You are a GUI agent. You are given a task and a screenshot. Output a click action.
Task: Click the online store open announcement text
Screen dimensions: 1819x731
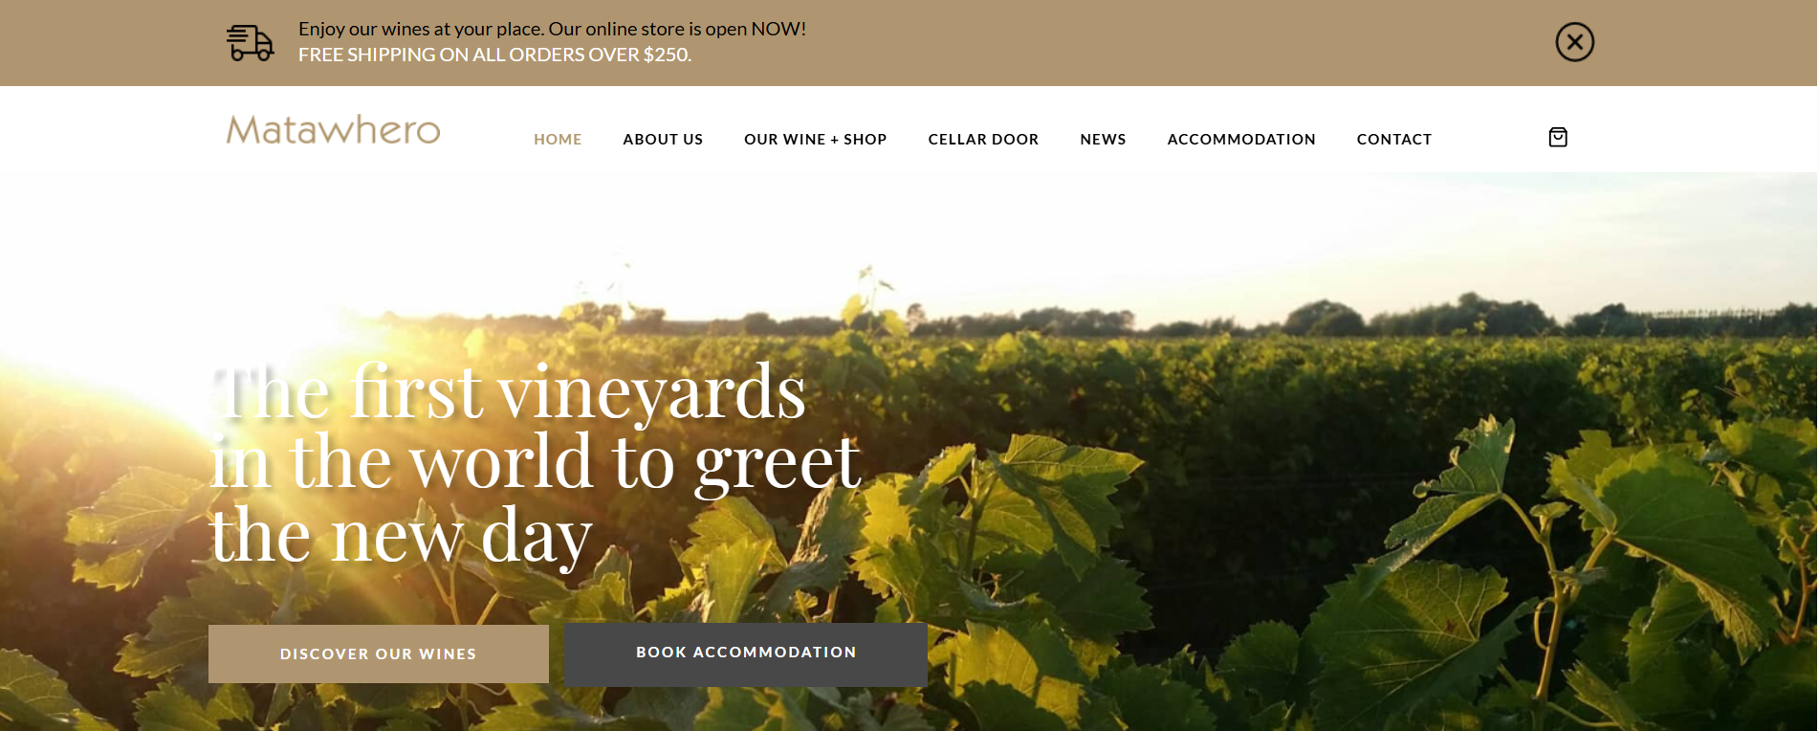point(552,29)
